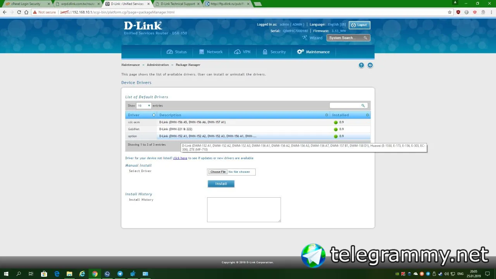Viewport: 496px width, 279px height.
Task: Open Telegram from the taskbar
Action: [x=120, y=274]
